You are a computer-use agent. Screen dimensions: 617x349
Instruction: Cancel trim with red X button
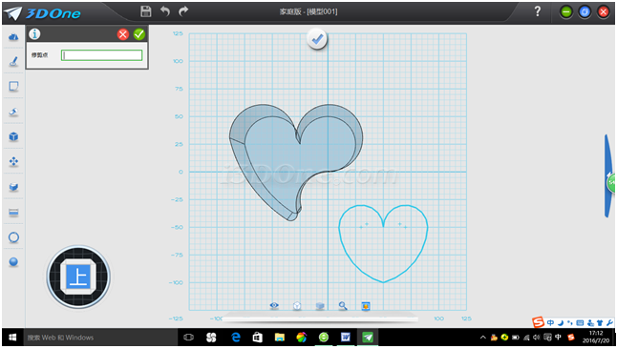[x=123, y=34]
